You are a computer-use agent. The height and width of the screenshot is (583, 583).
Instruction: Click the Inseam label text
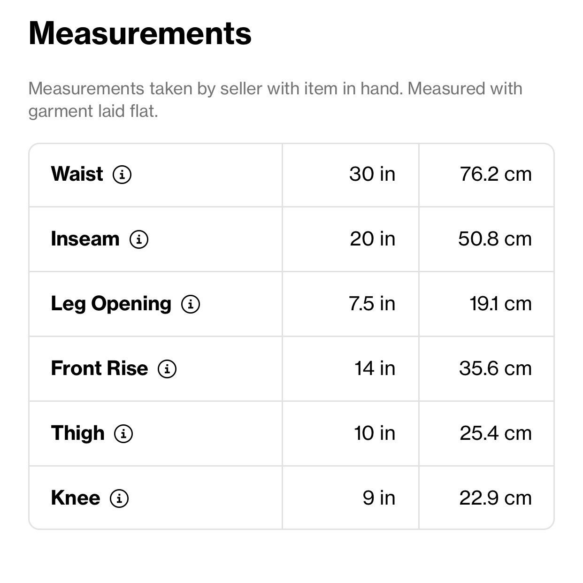coord(85,239)
